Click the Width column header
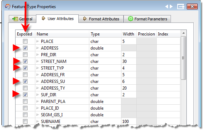203x130 pixels. (x=129, y=34)
